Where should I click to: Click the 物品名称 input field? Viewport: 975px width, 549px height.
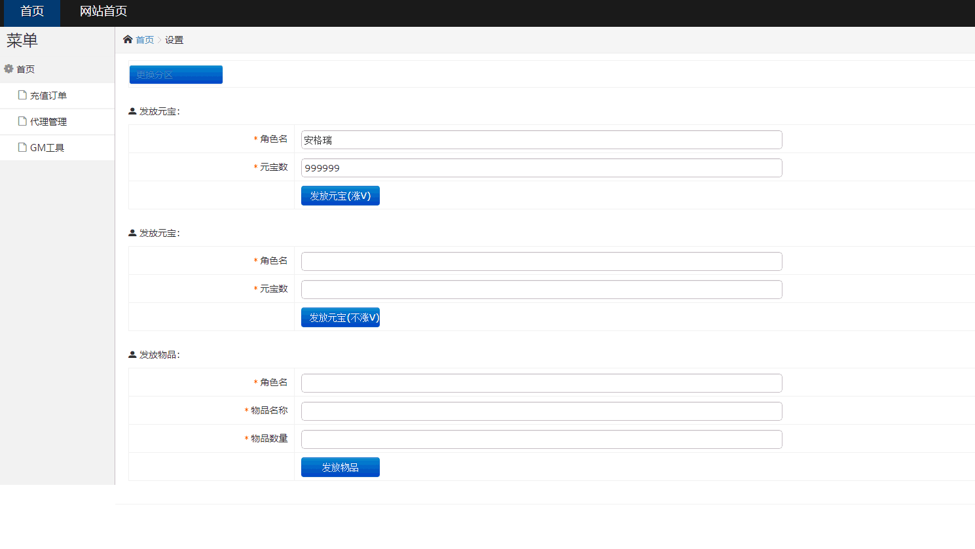[541, 412]
